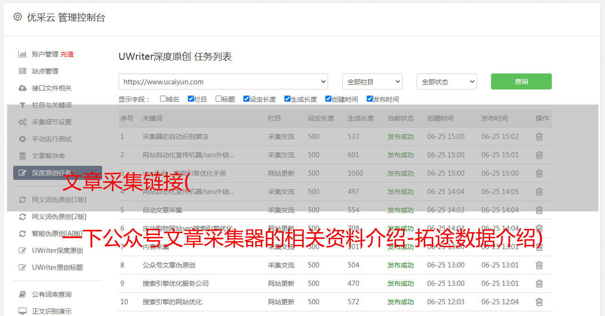Click the UWriter深度原创 edit icon
This screenshot has height=316, width=605.
point(22,251)
